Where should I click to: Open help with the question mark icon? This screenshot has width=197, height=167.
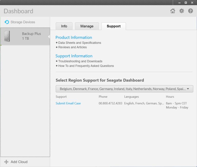tap(191, 11)
